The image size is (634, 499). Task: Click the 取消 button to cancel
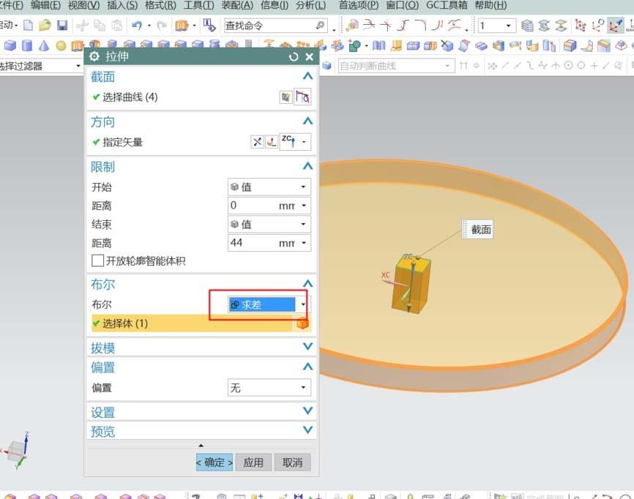[292, 462]
